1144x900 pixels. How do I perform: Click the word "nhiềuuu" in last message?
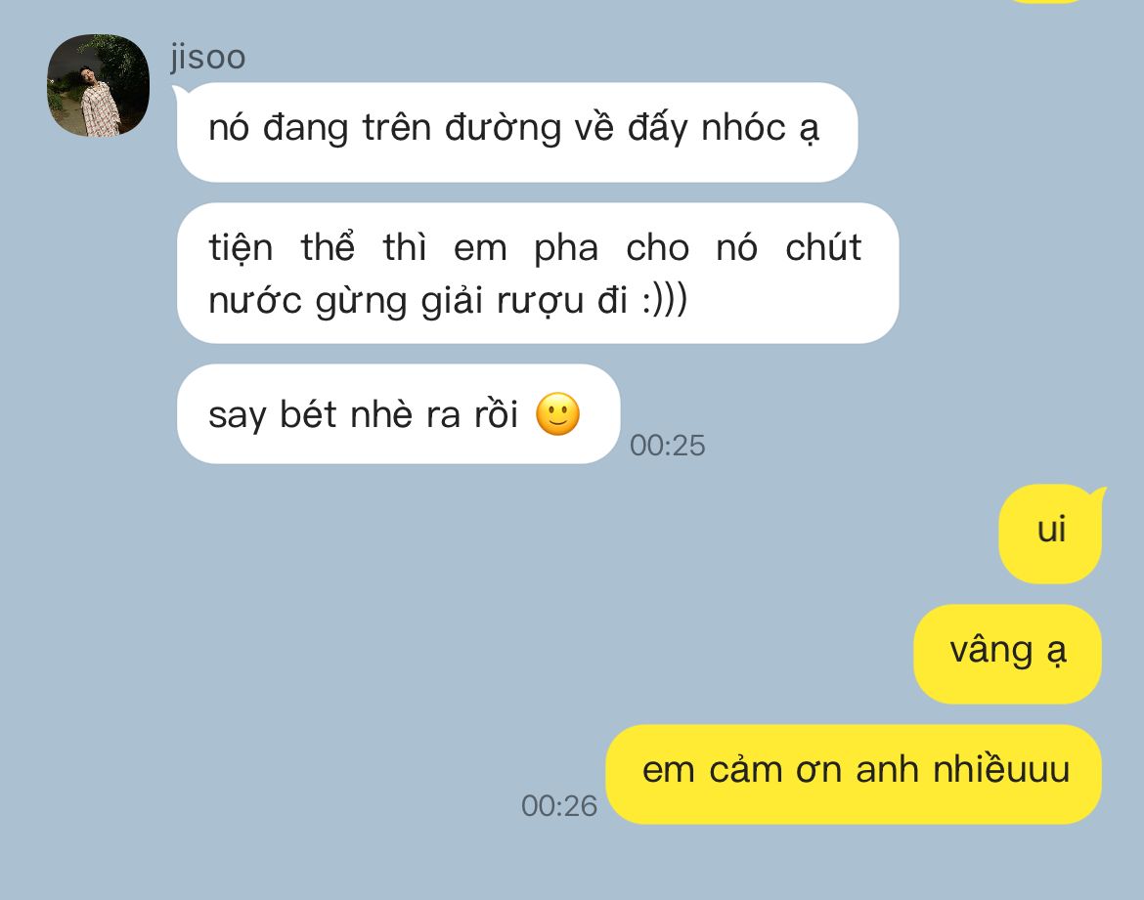pyautogui.click(x=1001, y=768)
